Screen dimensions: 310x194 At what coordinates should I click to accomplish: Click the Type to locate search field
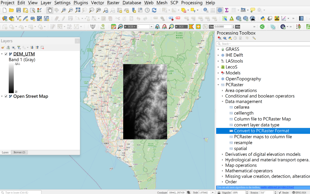point(21,192)
